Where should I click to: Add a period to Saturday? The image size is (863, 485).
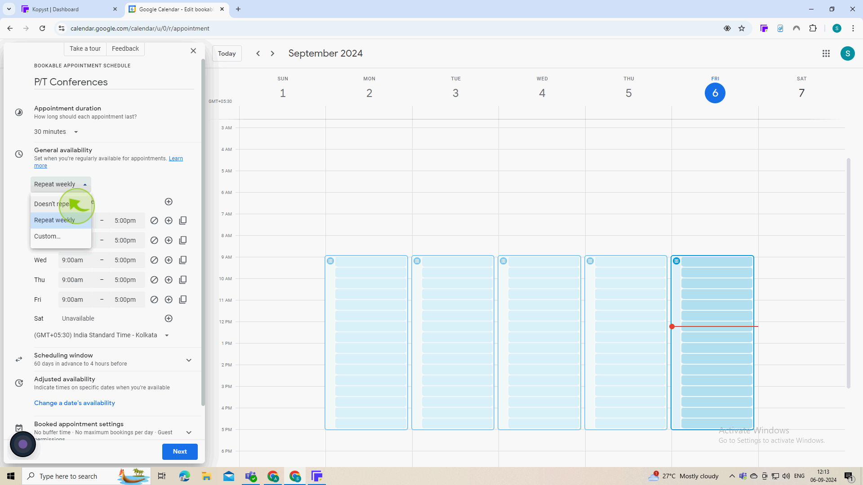(169, 318)
